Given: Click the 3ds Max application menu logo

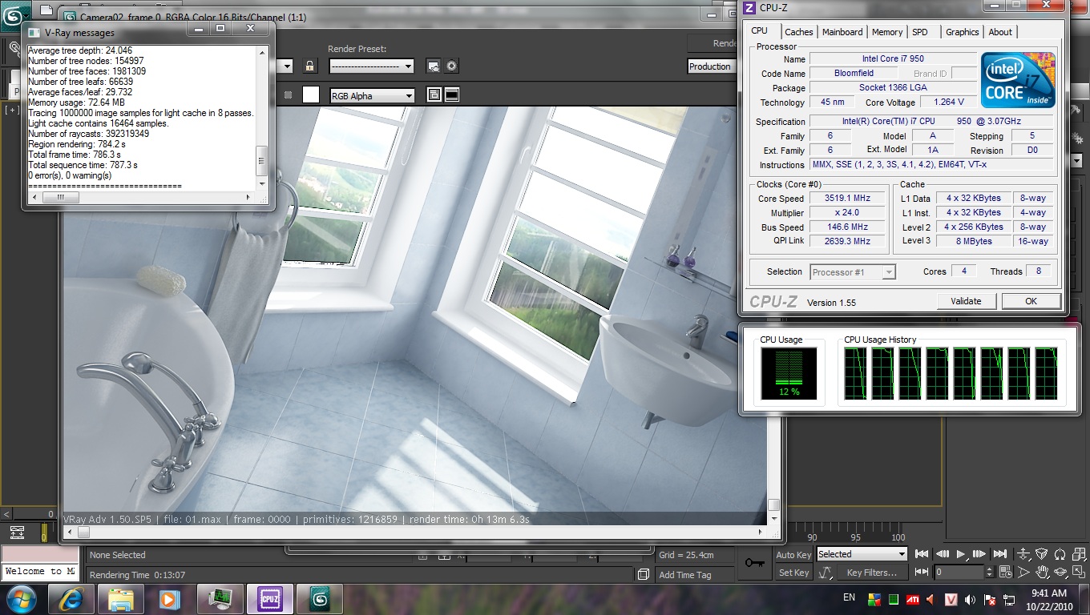Looking at the screenshot, I should (14, 17).
